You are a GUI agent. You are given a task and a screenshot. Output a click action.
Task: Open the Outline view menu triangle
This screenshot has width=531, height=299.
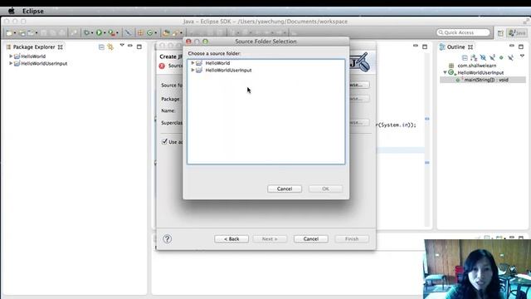click(522, 56)
